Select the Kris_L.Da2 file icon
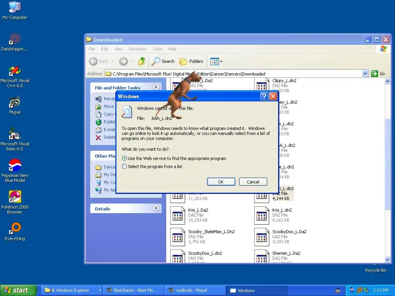This screenshot has width=395, height=296. point(177,215)
